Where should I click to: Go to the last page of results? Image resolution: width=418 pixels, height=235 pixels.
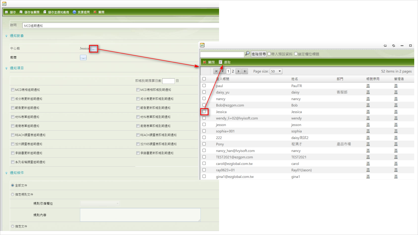point(245,71)
